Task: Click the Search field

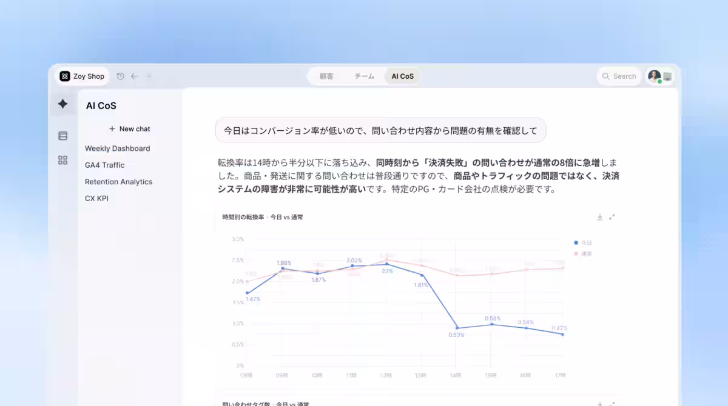Action: pyautogui.click(x=619, y=76)
